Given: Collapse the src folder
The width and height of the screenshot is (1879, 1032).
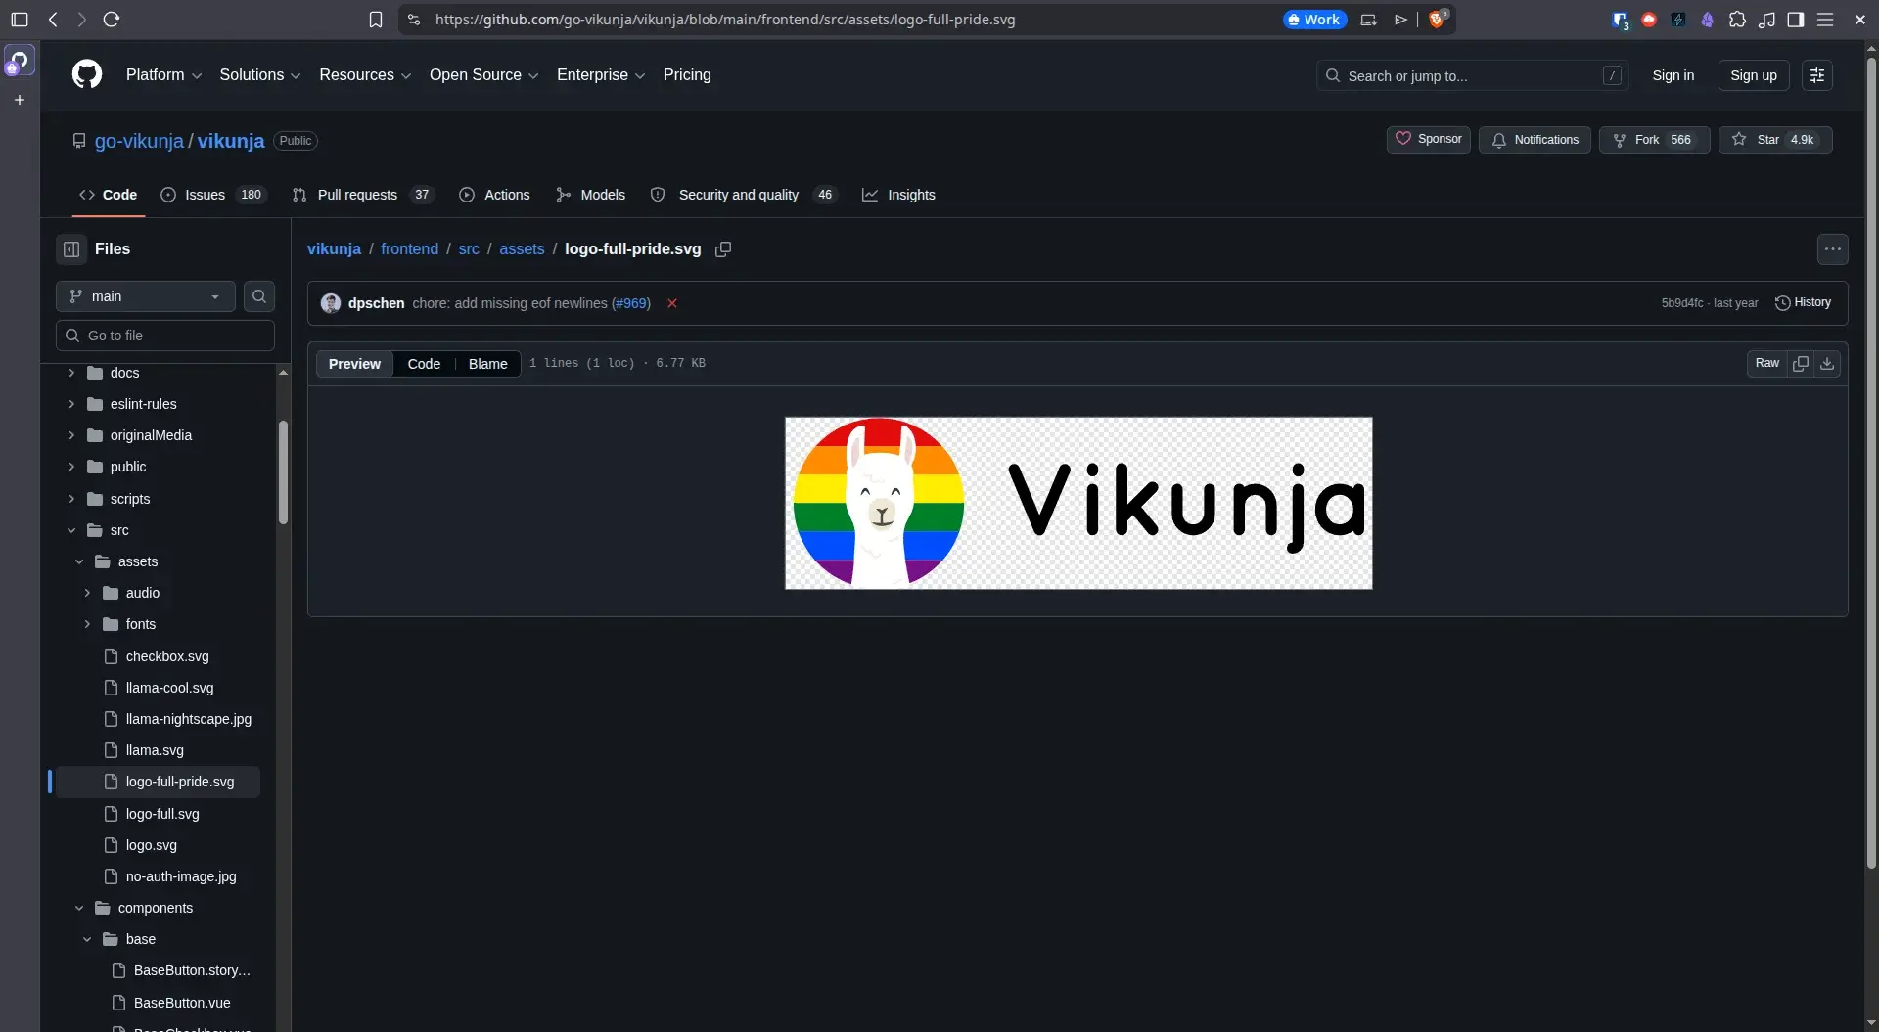Looking at the screenshot, I should [71, 530].
